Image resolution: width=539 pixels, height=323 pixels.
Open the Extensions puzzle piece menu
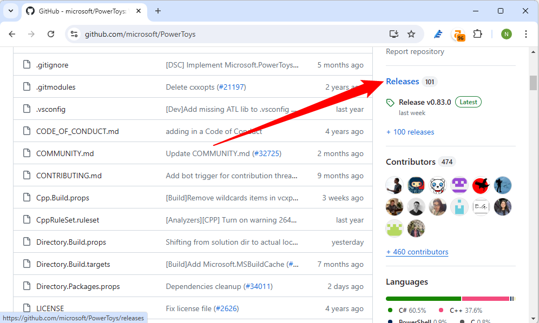[x=477, y=34]
